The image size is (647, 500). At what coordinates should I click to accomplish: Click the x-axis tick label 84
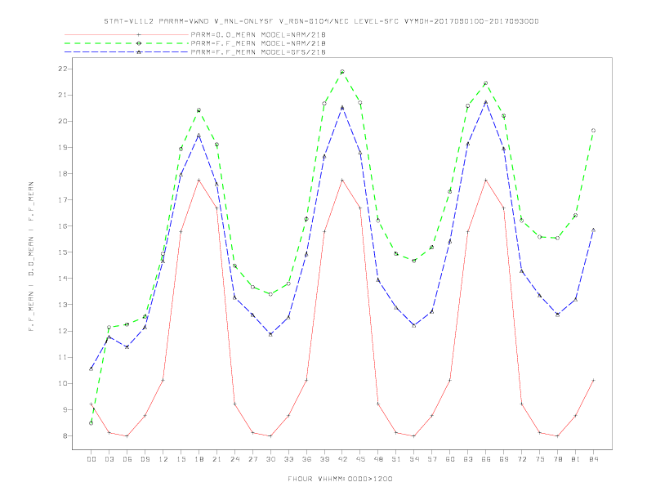[x=594, y=459]
